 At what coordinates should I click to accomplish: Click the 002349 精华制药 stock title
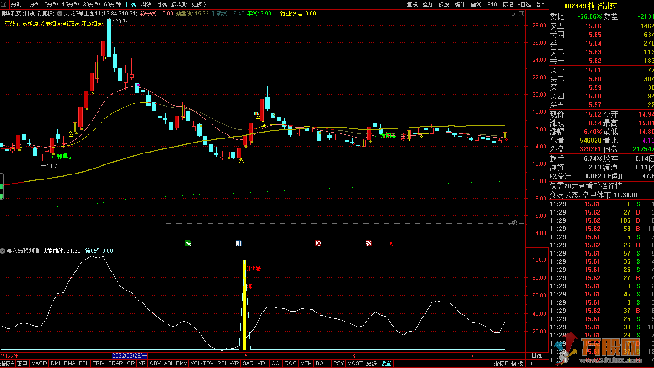pos(590,6)
